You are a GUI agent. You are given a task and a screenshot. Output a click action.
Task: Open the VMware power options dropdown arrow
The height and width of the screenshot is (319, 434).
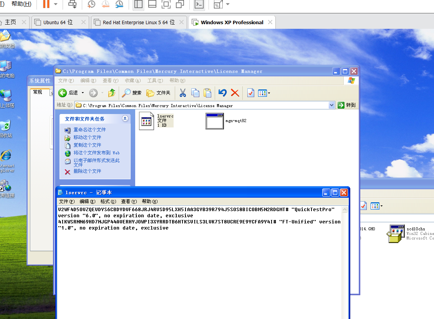pyautogui.click(x=56, y=4)
